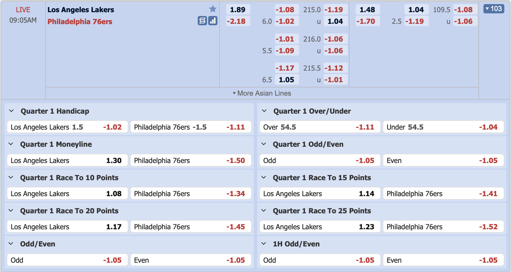Open the Philadelphia 76ers team name link

coord(80,22)
